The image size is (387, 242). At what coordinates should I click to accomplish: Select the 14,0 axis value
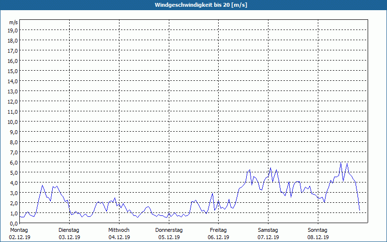[x=13, y=81]
